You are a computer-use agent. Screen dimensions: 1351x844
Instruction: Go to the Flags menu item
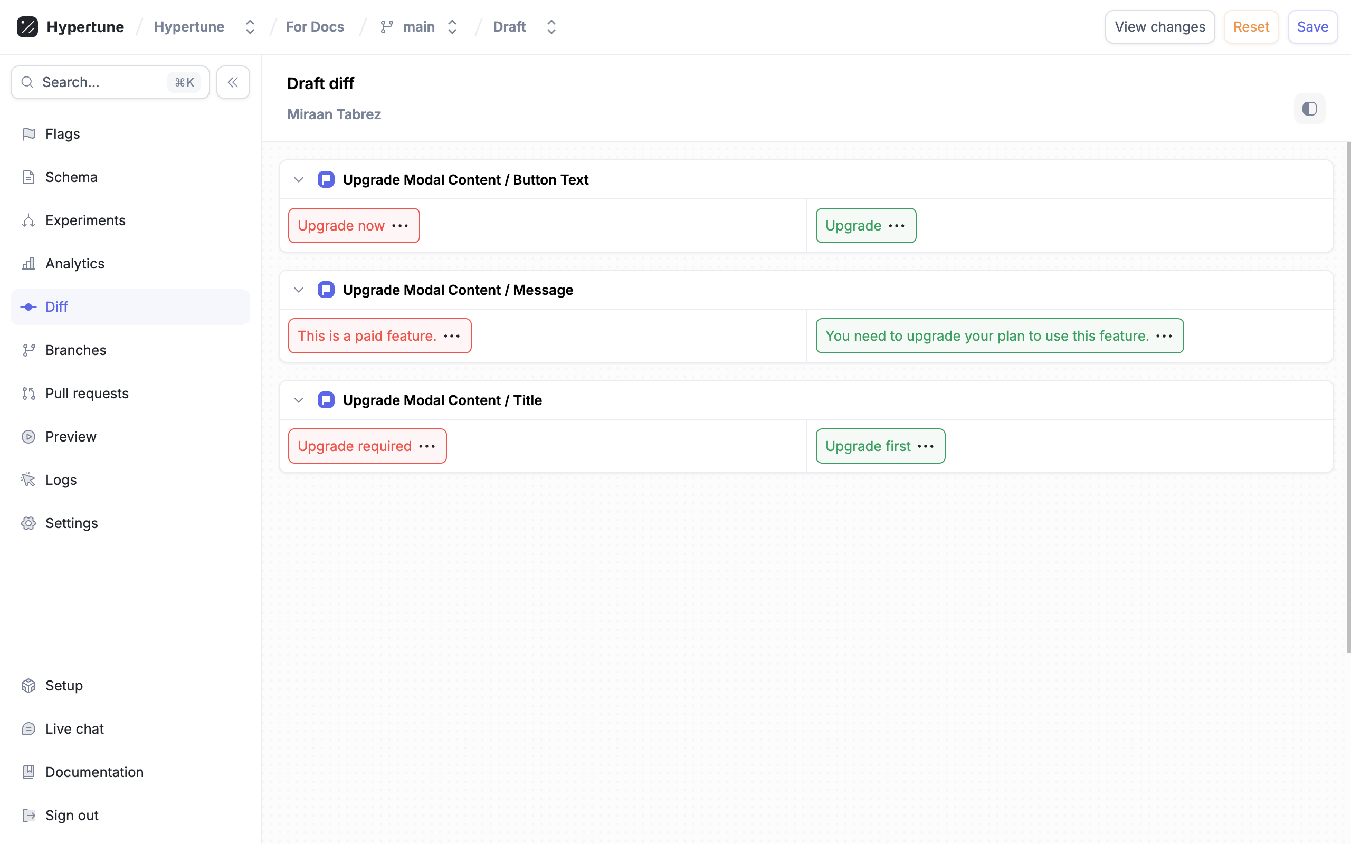(62, 134)
